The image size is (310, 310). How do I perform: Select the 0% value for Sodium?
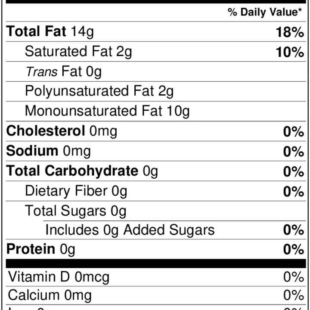294,152
